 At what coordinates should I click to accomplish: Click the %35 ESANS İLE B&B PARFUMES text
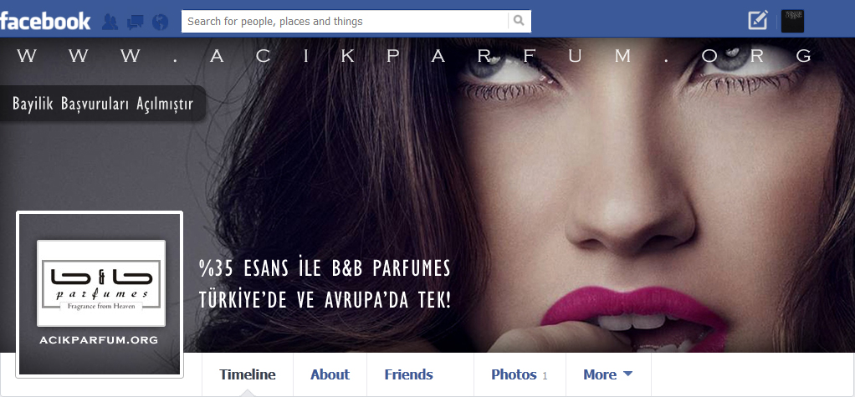tap(325, 268)
